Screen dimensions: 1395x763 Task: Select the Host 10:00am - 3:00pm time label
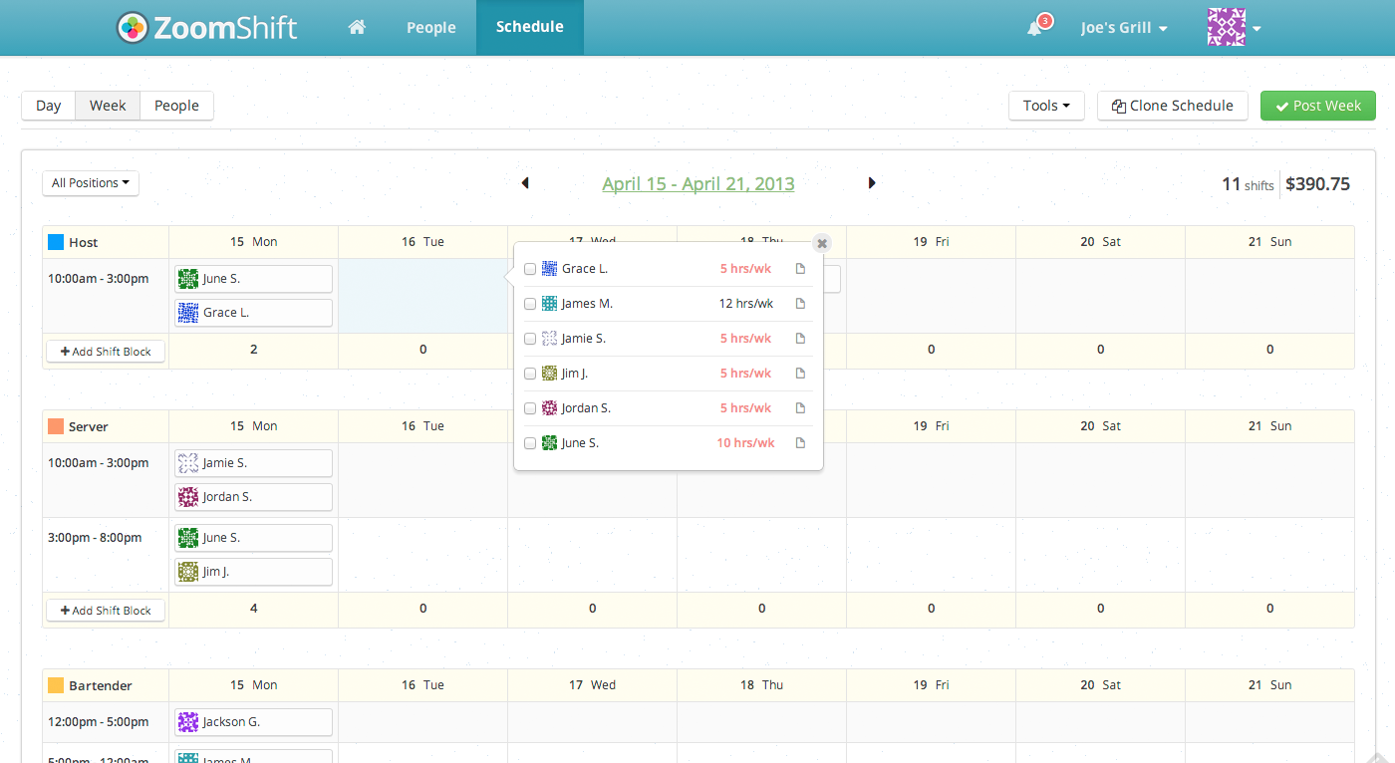tap(99, 279)
